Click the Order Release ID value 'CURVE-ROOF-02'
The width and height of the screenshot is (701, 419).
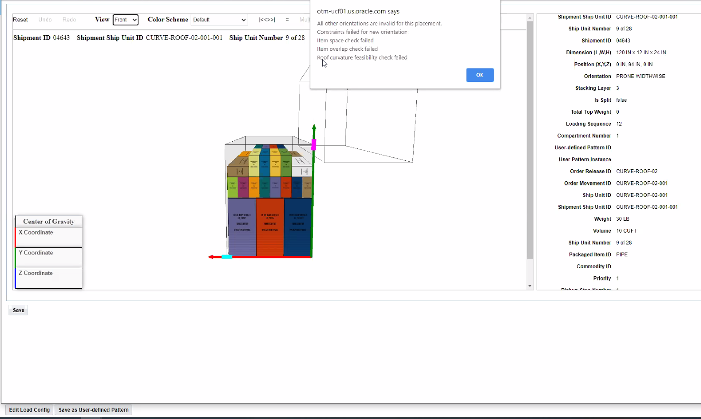point(637,171)
